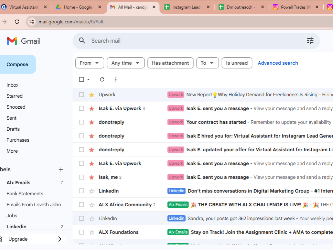Open Advanced search link
The image size is (333, 250).
tap(278, 63)
